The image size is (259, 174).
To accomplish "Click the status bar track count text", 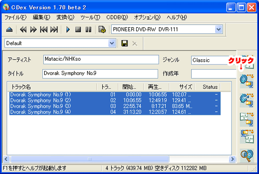I will (156, 168).
